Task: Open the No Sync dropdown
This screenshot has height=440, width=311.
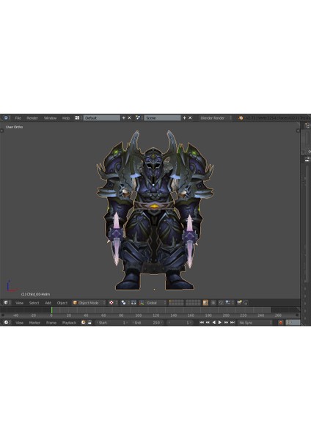Action: (255, 323)
